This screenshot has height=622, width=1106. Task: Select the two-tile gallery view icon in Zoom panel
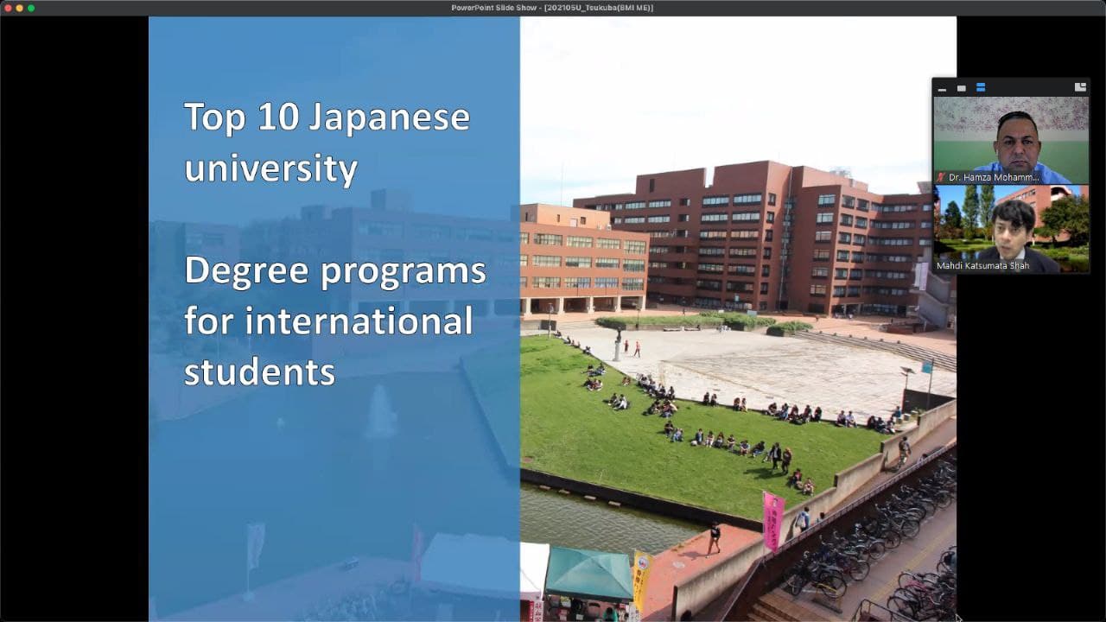[x=981, y=88]
